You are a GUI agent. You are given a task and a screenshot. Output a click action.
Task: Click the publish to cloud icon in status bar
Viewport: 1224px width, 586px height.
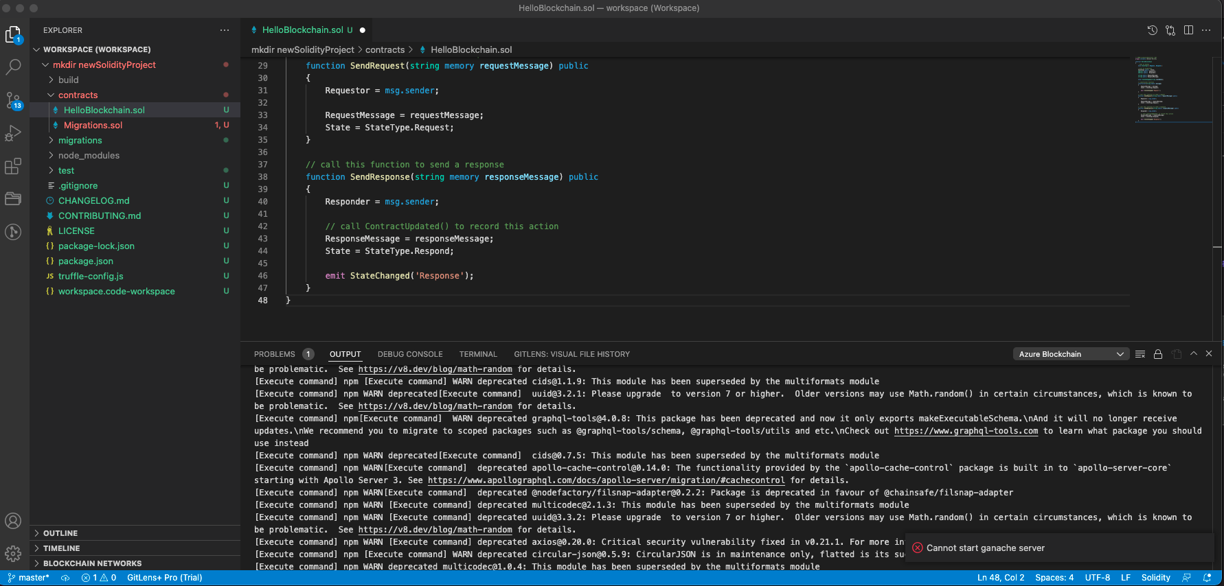[x=65, y=578]
